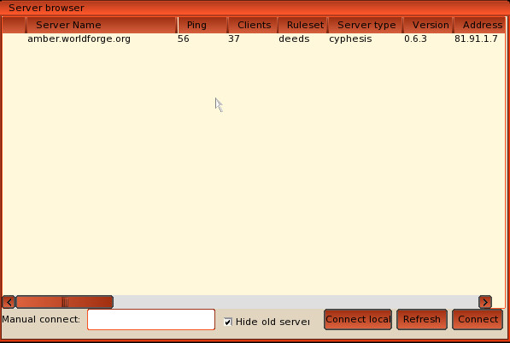Click the left scroll arrow icon

9,302
